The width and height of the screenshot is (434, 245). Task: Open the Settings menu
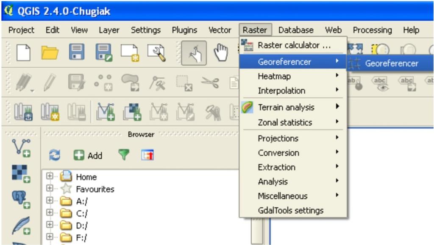click(146, 30)
